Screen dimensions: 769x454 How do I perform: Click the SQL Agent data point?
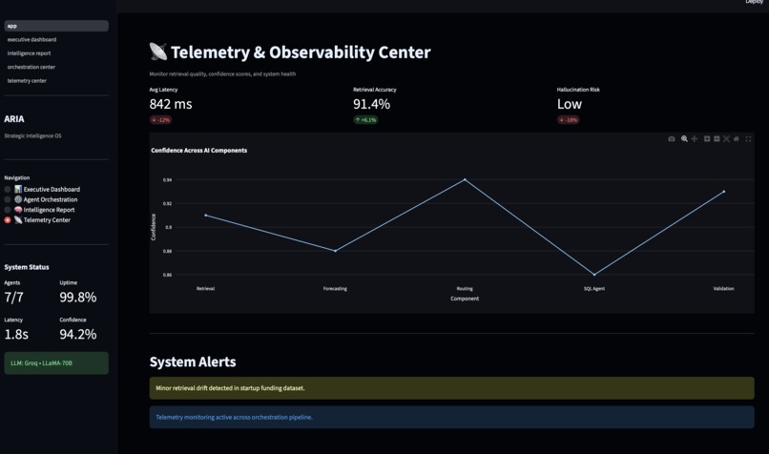pos(594,275)
